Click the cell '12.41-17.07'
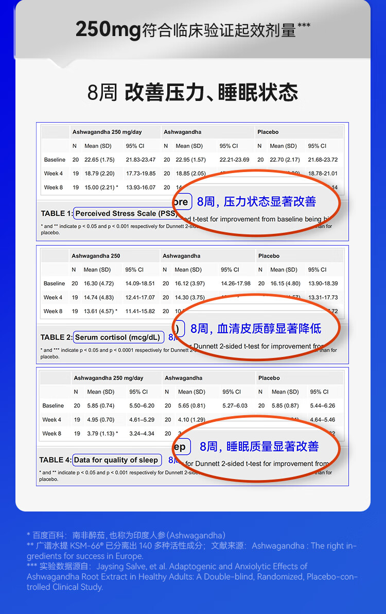 [140, 298]
